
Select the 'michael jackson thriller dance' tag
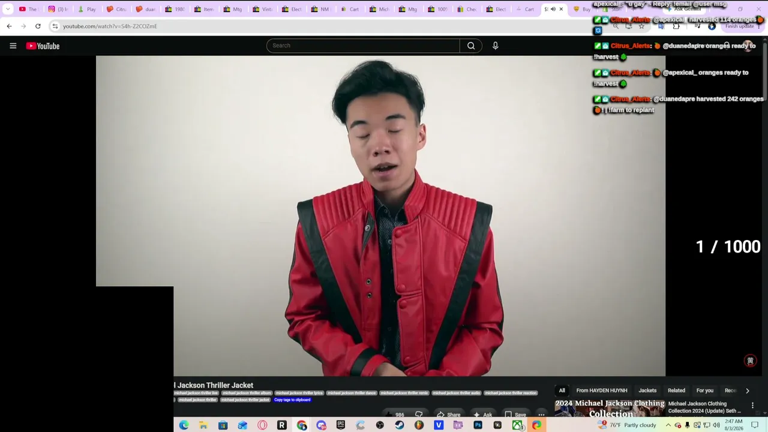tap(352, 393)
